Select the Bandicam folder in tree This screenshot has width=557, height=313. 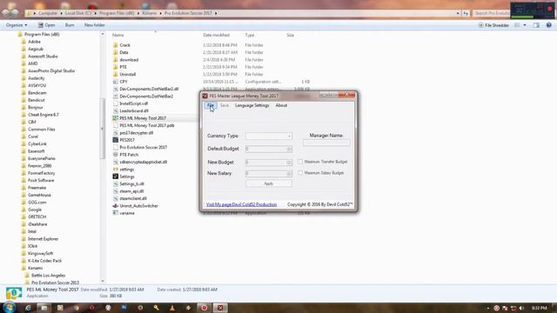click(x=37, y=93)
